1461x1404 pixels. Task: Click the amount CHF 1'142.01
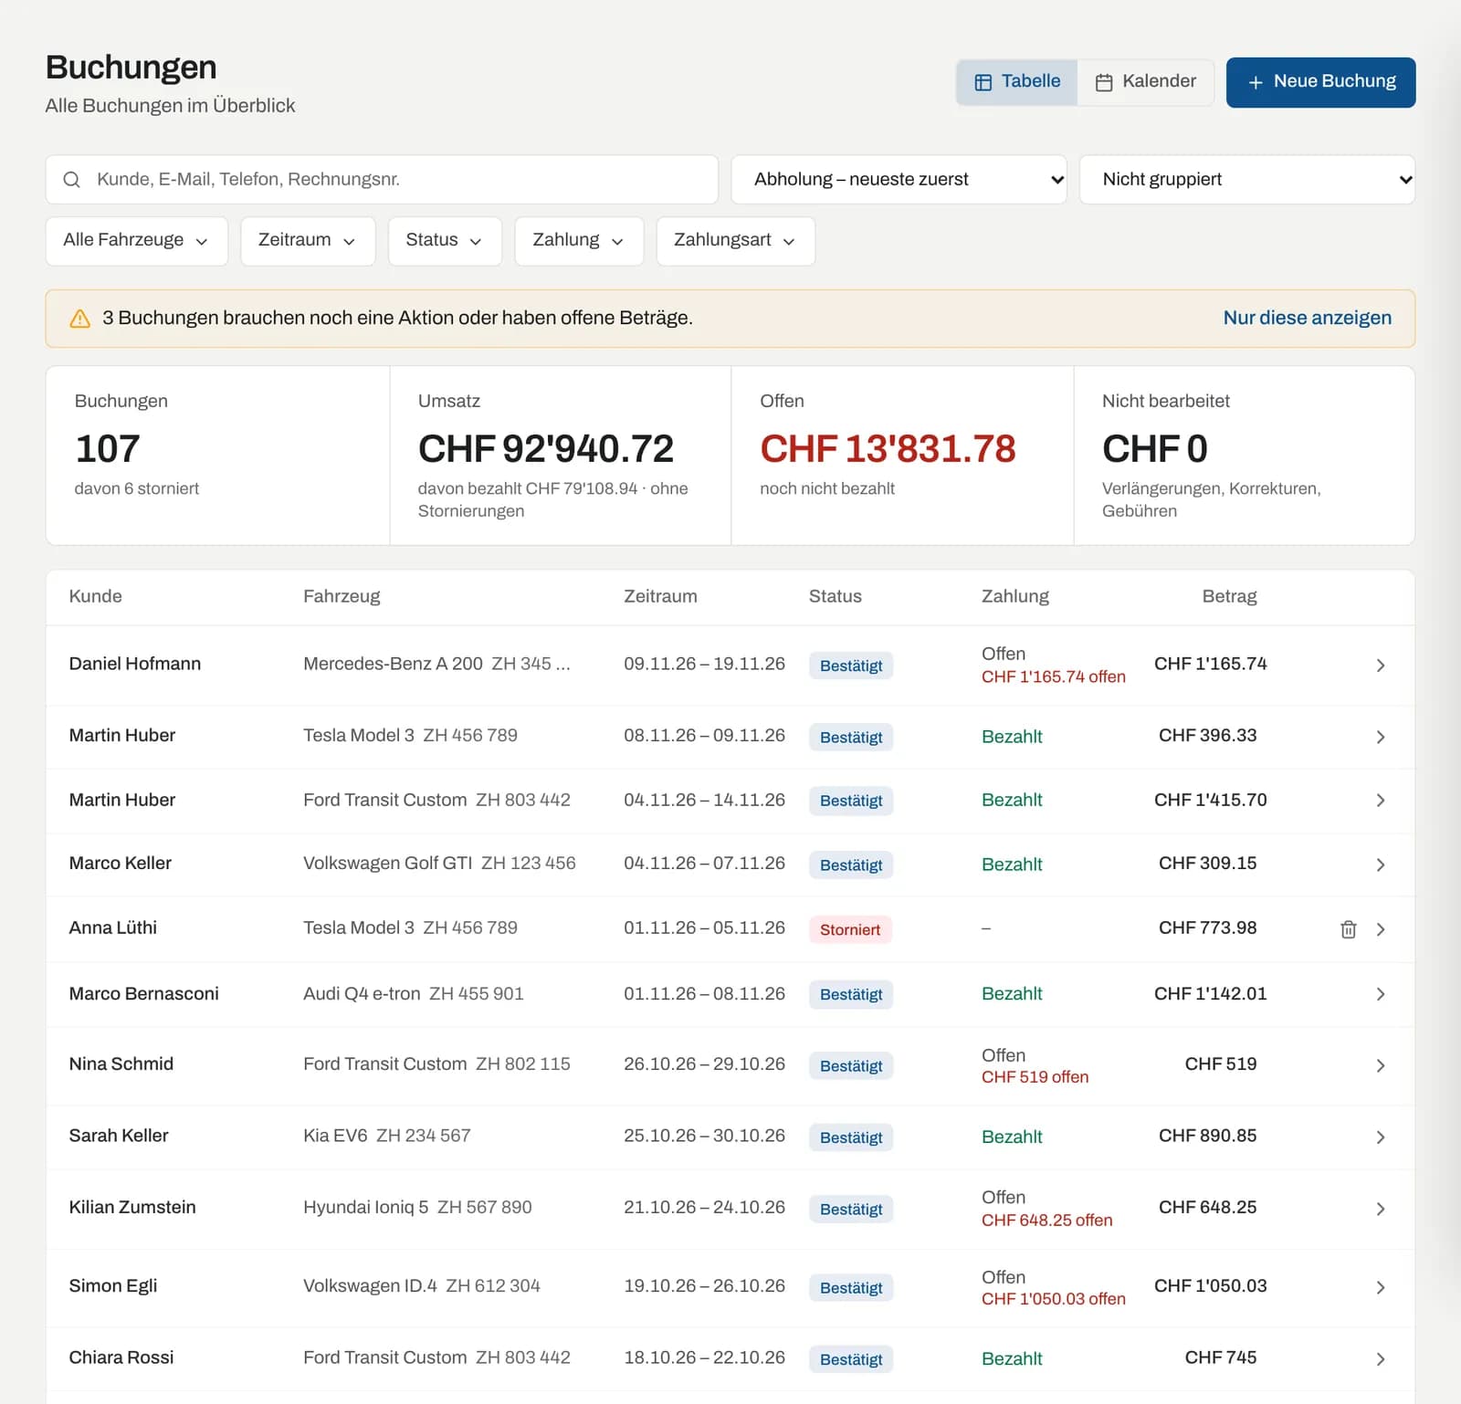coord(1211,993)
